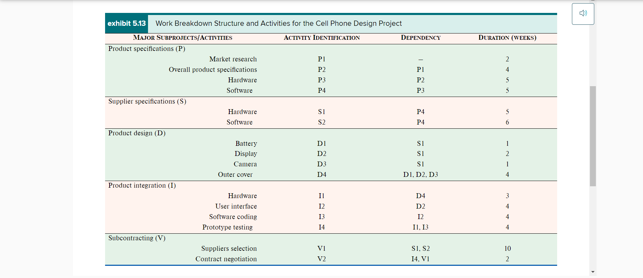Click the Contract negotiation row
Image resolution: width=643 pixels, height=278 pixels.
(x=226, y=259)
